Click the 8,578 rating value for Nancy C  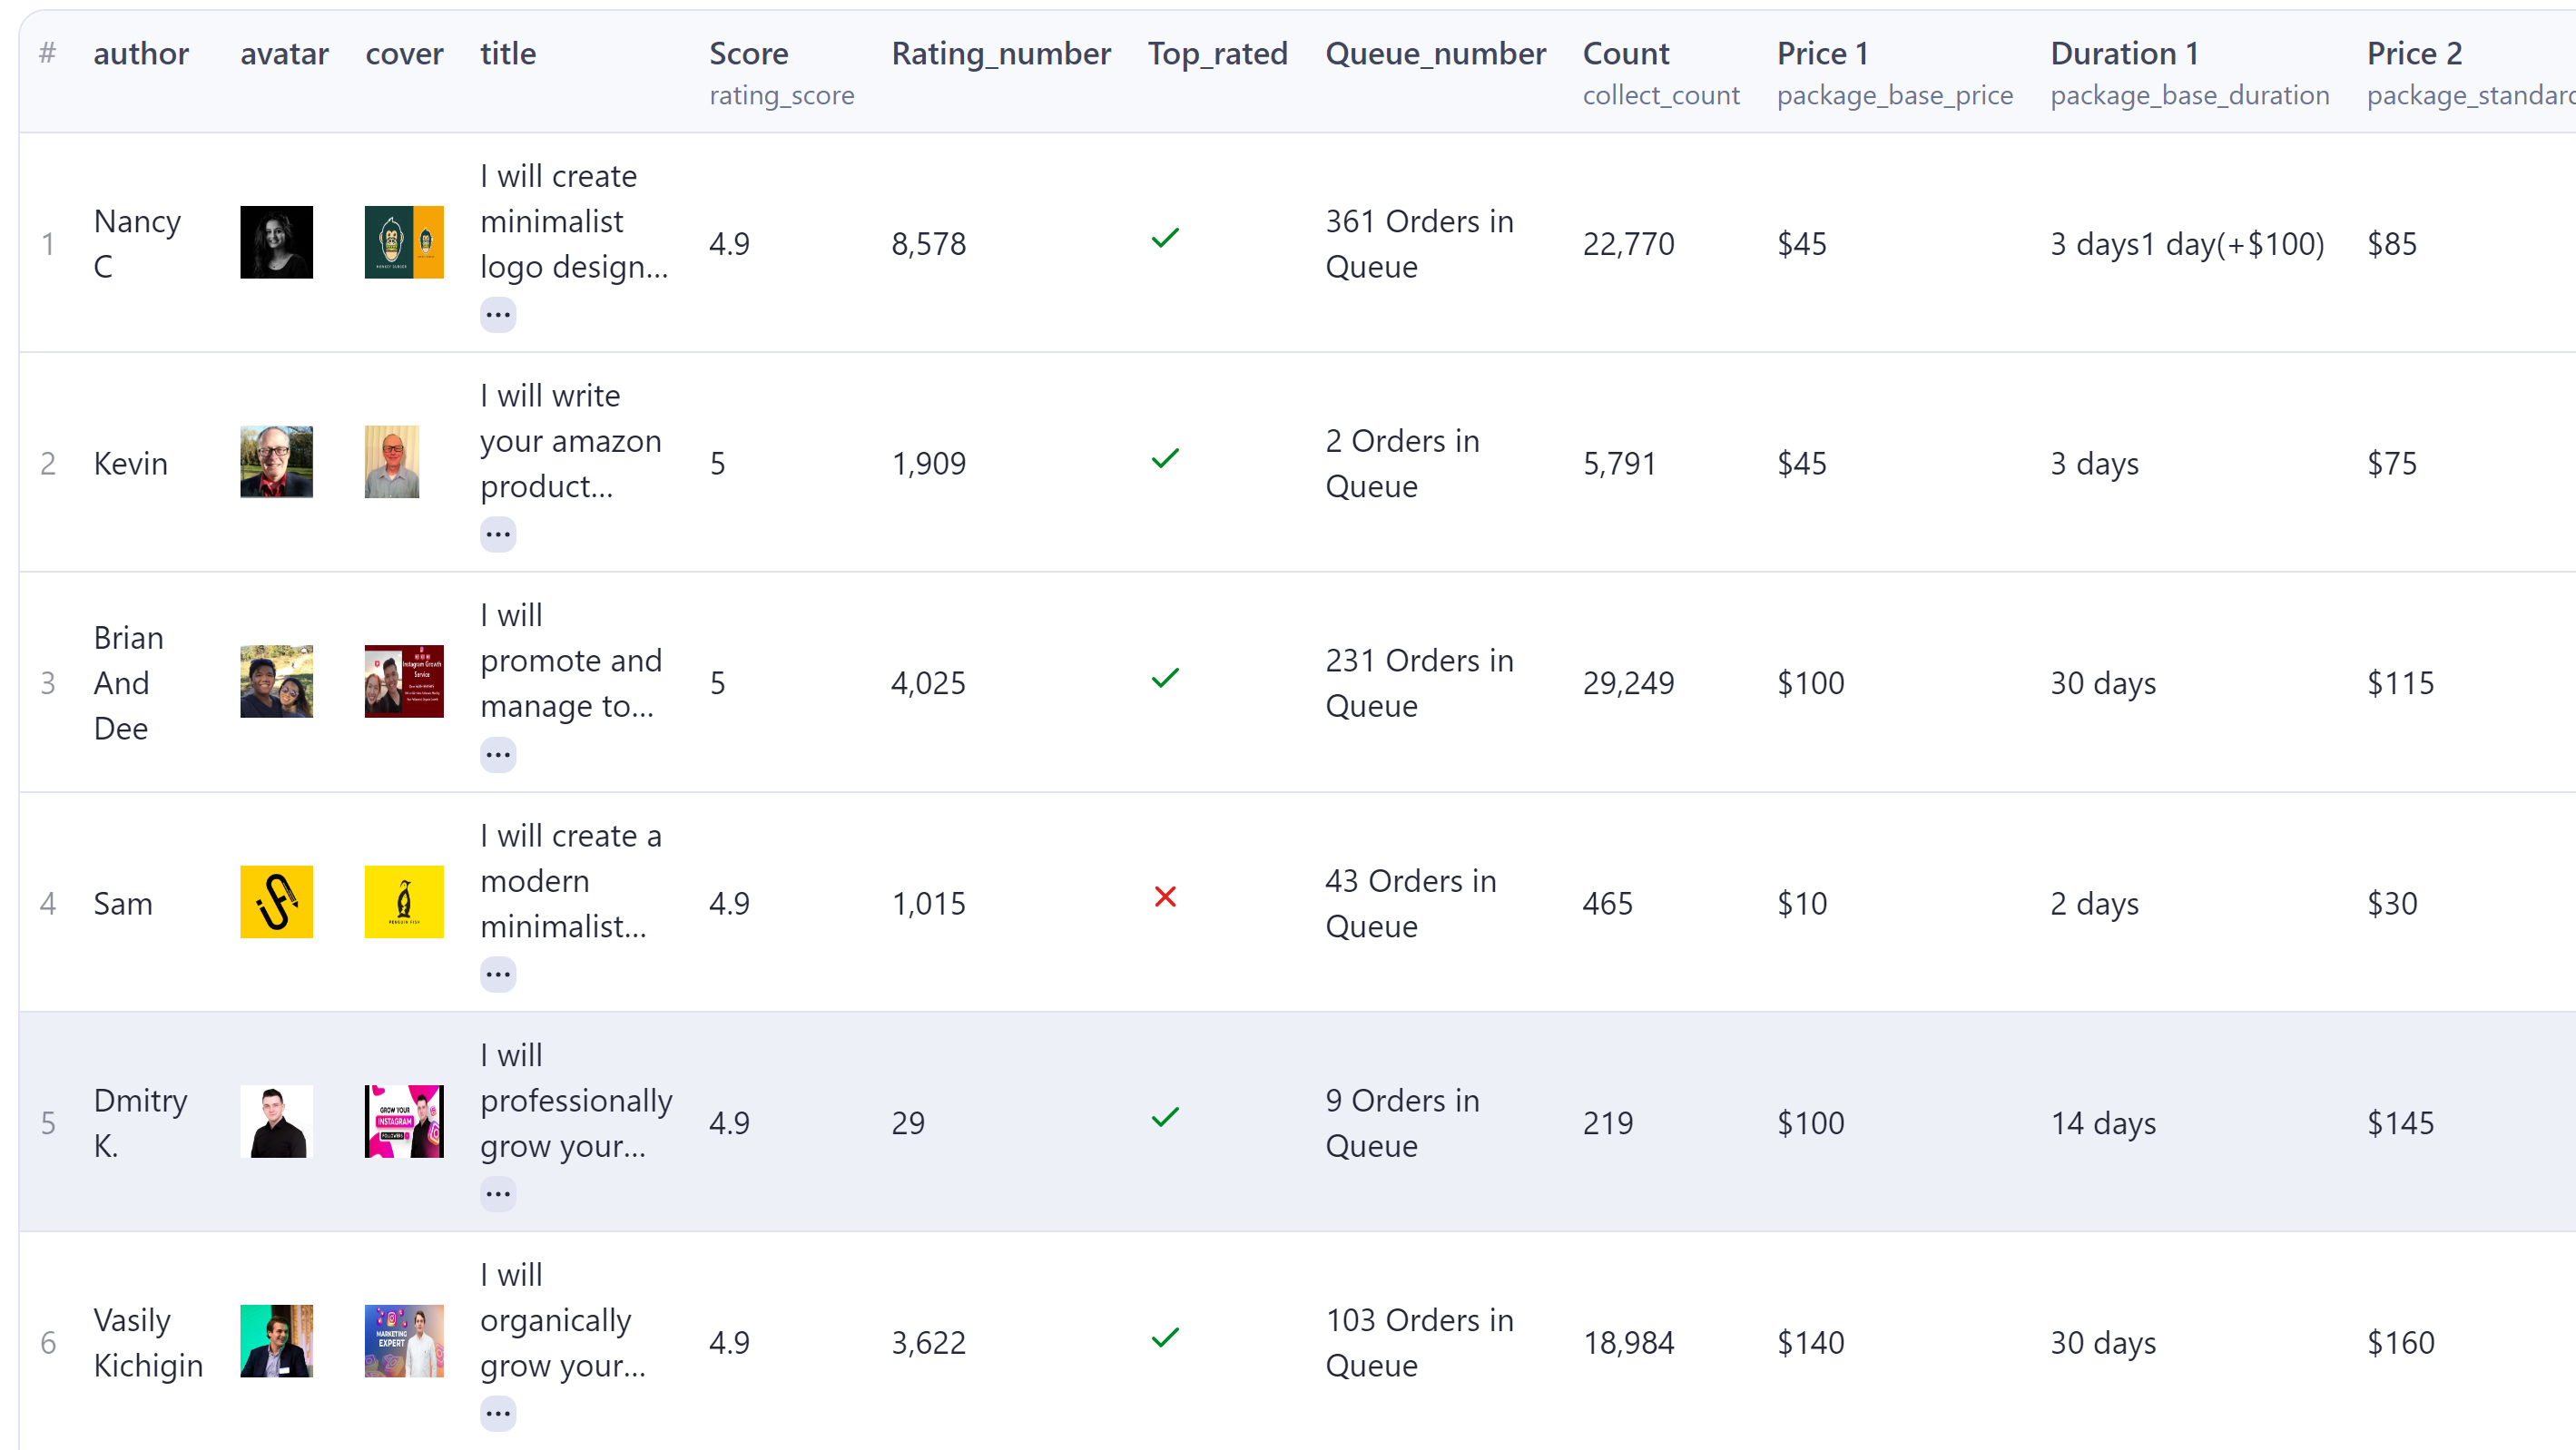(928, 242)
